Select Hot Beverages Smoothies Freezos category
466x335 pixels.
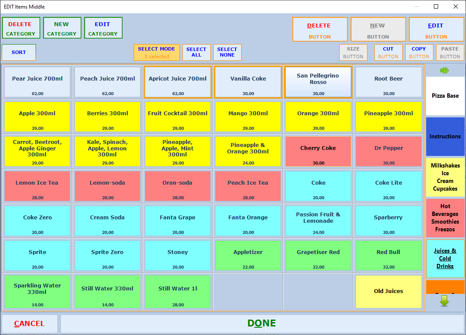click(x=445, y=218)
